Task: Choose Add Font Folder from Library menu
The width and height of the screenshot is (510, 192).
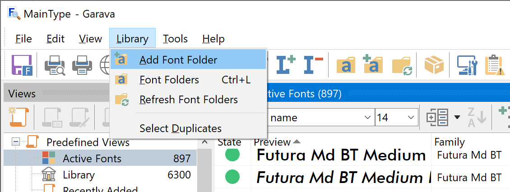Action: (188, 60)
